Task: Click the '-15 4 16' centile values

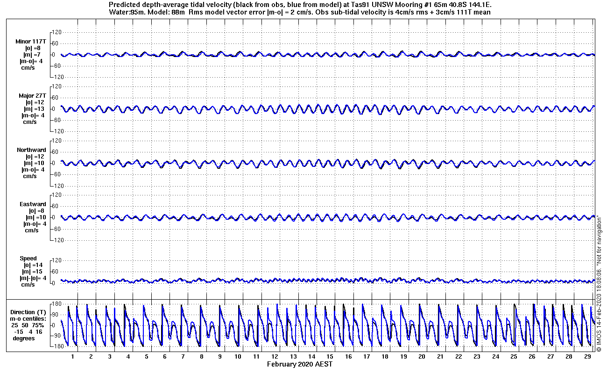Action: coord(28,331)
